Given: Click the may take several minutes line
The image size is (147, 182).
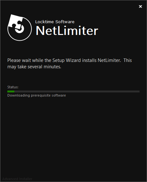Looking at the screenshot, I should click(x=34, y=67).
